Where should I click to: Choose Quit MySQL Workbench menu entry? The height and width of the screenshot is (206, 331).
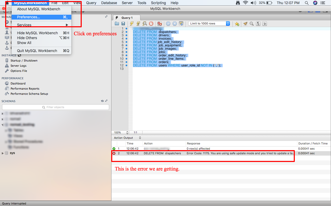pyautogui.click(x=37, y=51)
